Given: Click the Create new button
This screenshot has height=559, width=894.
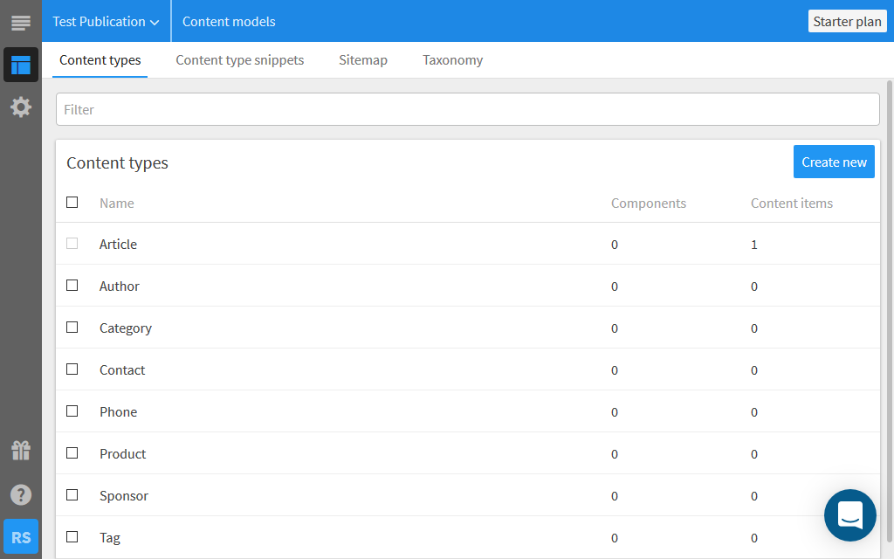Looking at the screenshot, I should click(x=834, y=162).
